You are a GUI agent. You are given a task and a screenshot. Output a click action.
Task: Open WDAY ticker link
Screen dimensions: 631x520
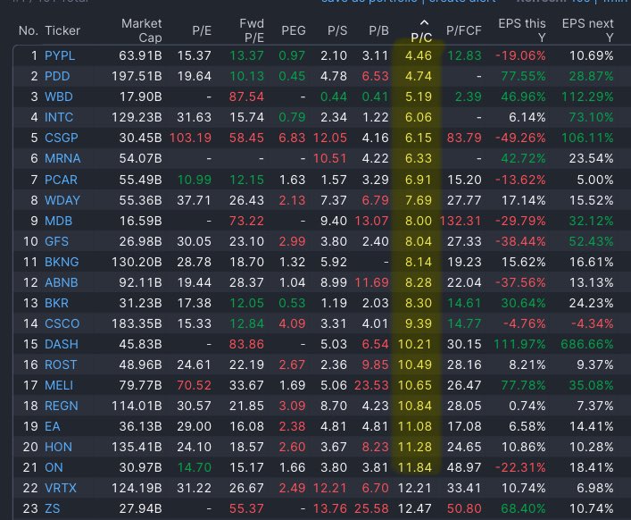coord(62,200)
